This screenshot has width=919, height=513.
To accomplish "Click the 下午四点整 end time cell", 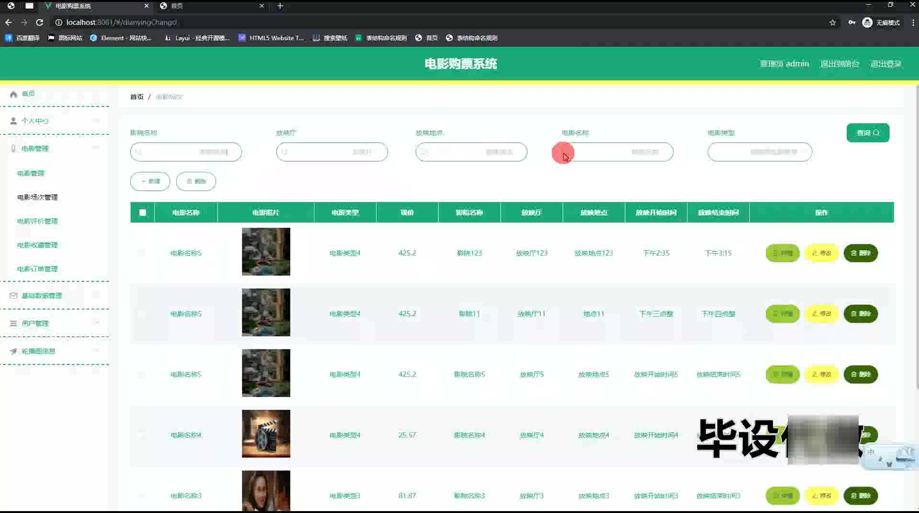I will click(718, 314).
